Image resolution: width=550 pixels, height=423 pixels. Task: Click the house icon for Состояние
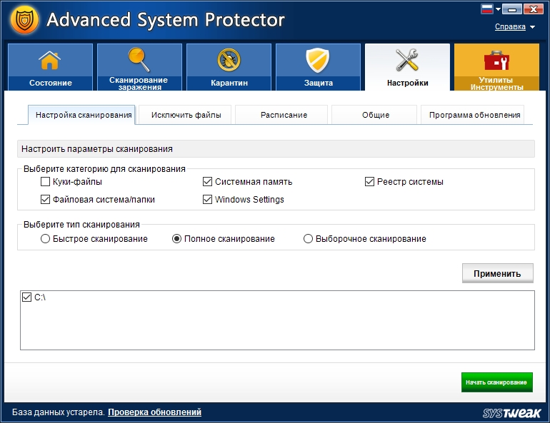point(50,61)
